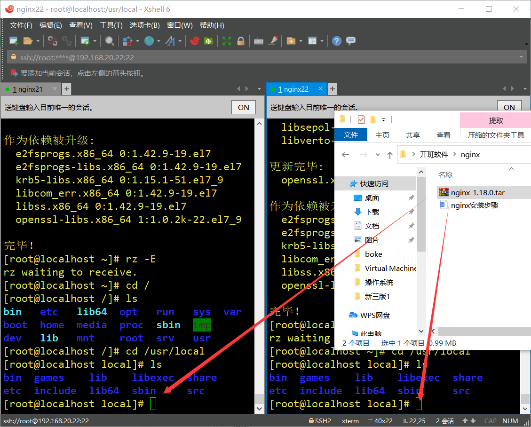Open Help with the blue question mark icon
The image size is (531, 427).
[x=337, y=41]
